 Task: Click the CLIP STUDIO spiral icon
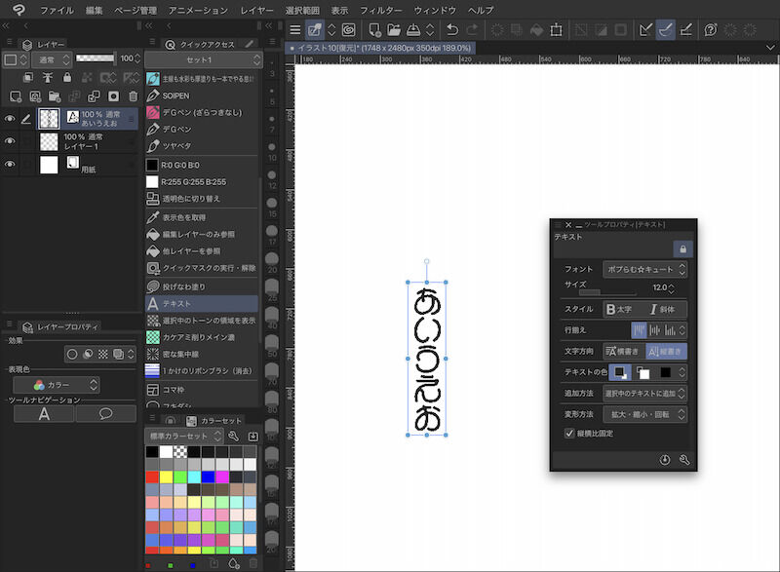pyautogui.click(x=349, y=30)
